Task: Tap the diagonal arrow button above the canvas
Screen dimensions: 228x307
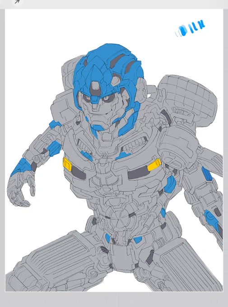Action: pyautogui.click(x=18, y=2)
